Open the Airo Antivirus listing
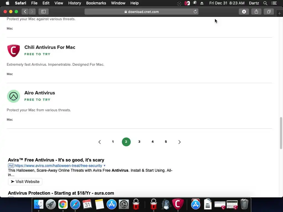The image size is (283, 212). [40, 93]
